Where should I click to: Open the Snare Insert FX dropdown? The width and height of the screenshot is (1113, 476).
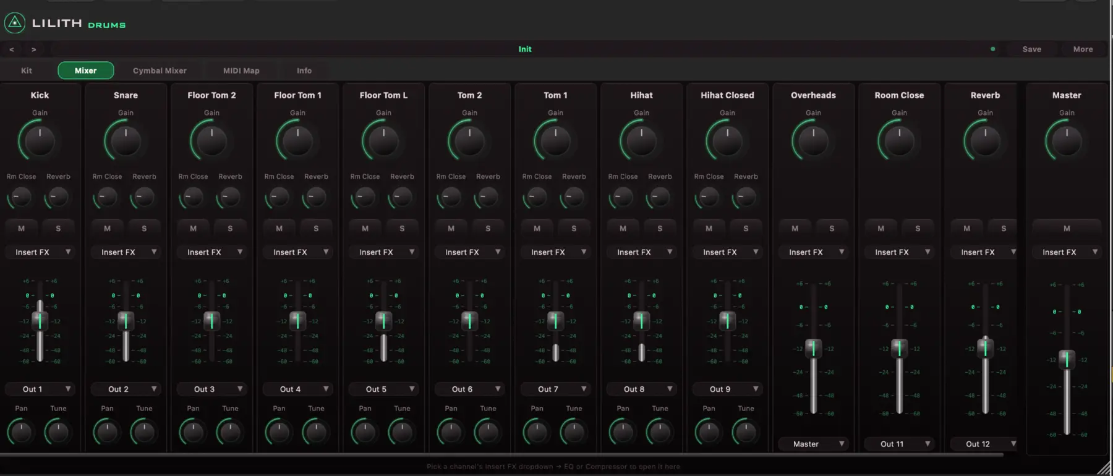tap(126, 252)
